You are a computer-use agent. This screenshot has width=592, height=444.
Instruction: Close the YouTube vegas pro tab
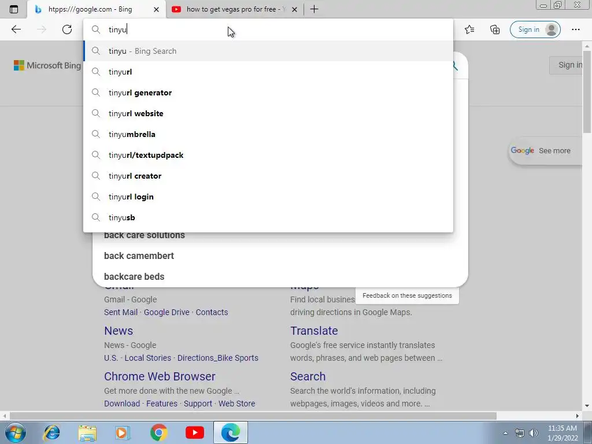point(294,9)
